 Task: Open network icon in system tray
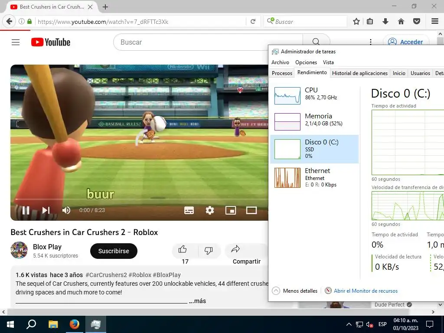359,324
